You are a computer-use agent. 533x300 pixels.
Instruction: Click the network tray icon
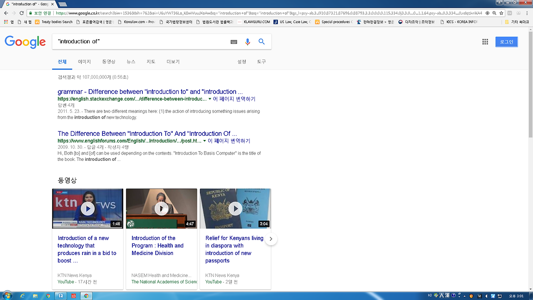point(499,296)
